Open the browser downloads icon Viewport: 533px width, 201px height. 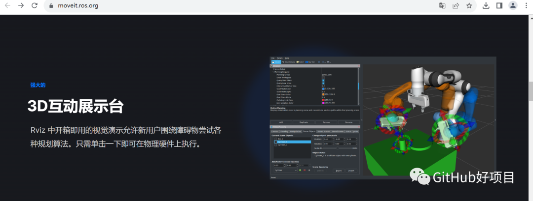486,5
